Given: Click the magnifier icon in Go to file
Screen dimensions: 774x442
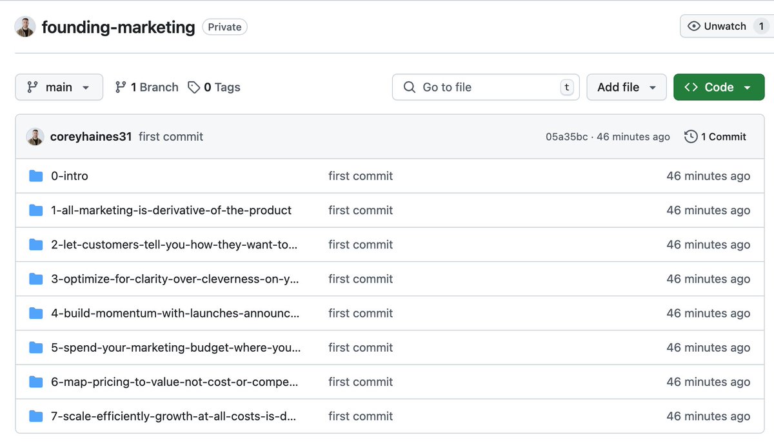Looking at the screenshot, I should [409, 87].
